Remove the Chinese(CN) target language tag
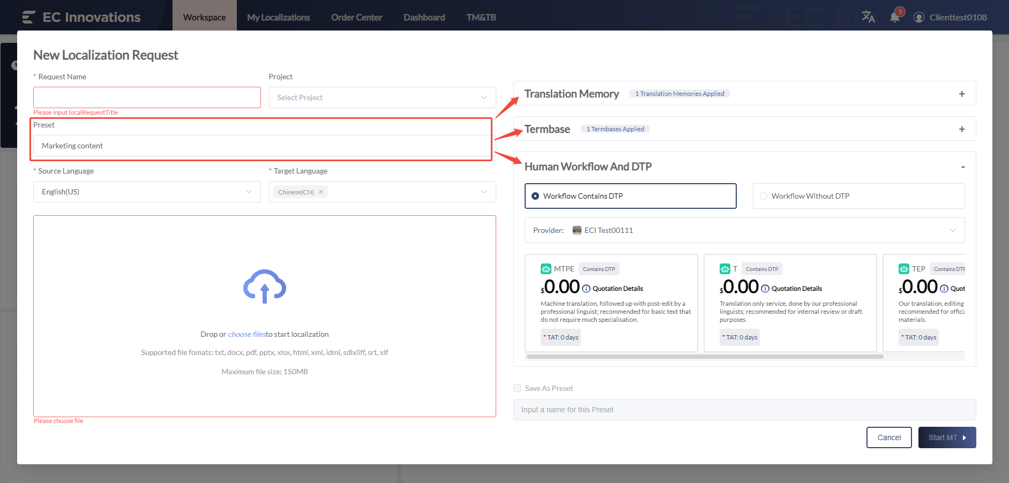 [321, 192]
